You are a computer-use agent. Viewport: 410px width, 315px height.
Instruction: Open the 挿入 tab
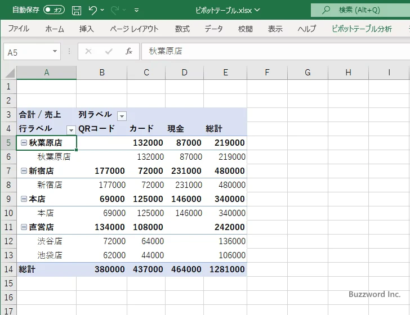click(86, 29)
